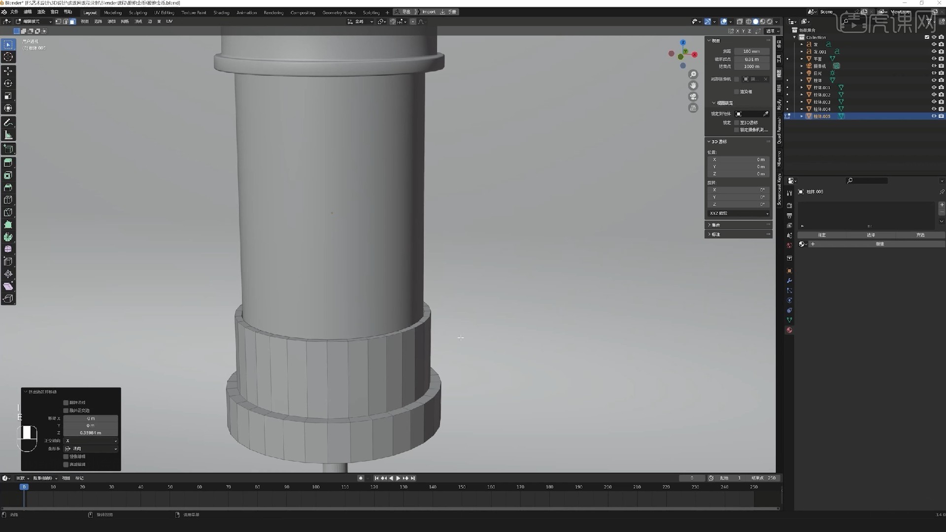Image resolution: width=946 pixels, height=532 pixels.
Task: Open the UV menu in viewport header
Action: pyautogui.click(x=169, y=22)
